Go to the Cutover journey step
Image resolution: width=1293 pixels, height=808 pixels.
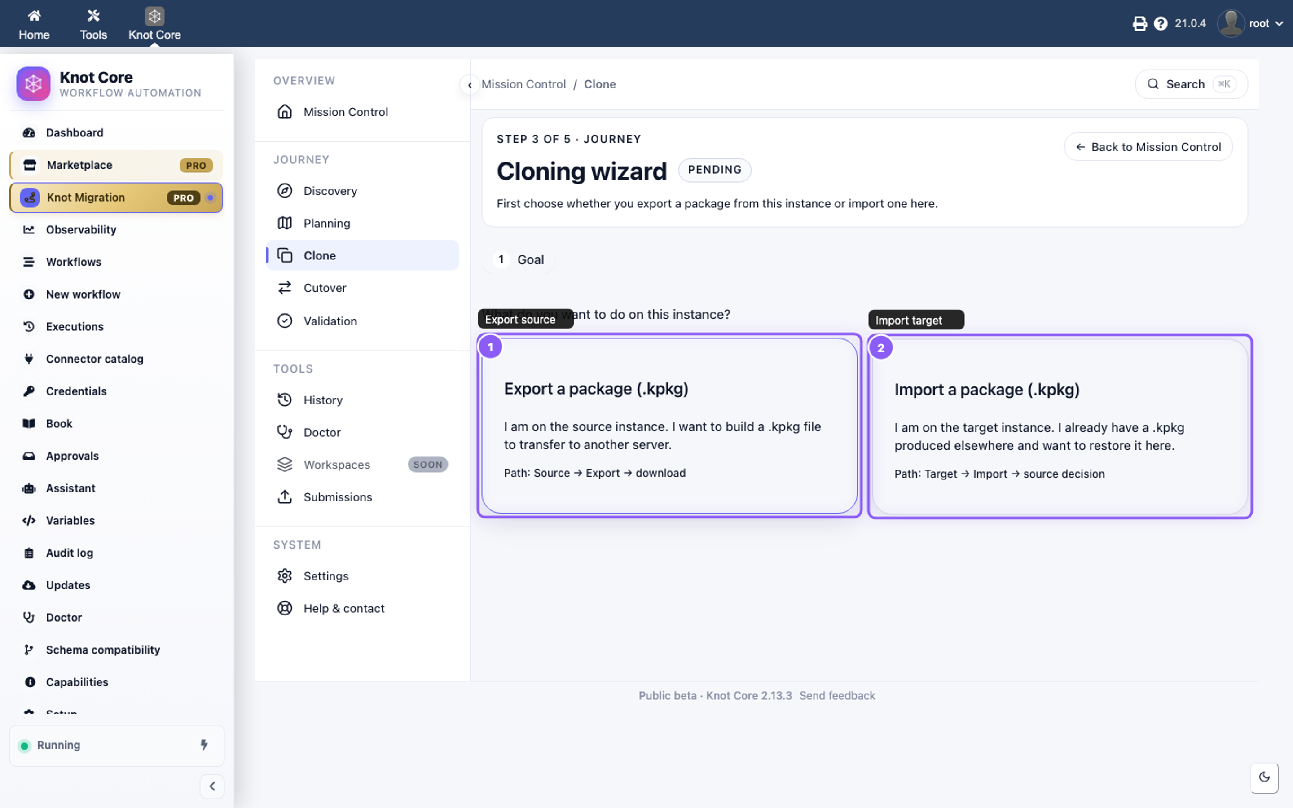click(362, 288)
